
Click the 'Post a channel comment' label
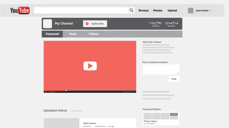pos(155,62)
